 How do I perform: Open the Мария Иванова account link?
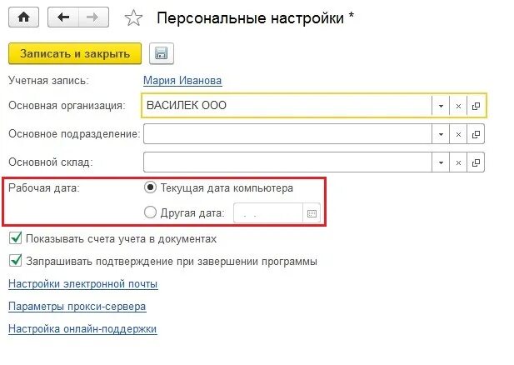tap(182, 80)
